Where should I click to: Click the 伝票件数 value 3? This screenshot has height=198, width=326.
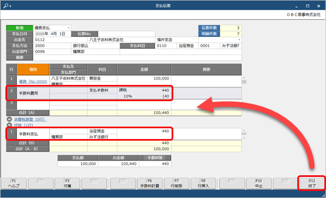(x=231, y=28)
